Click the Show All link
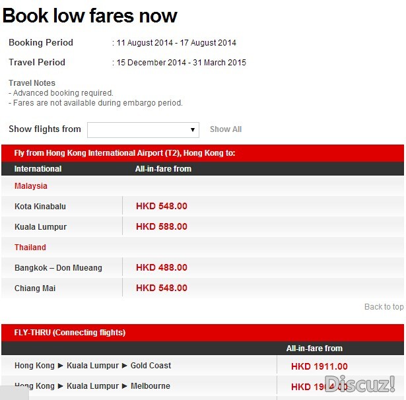406x400 pixels. pos(226,129)
